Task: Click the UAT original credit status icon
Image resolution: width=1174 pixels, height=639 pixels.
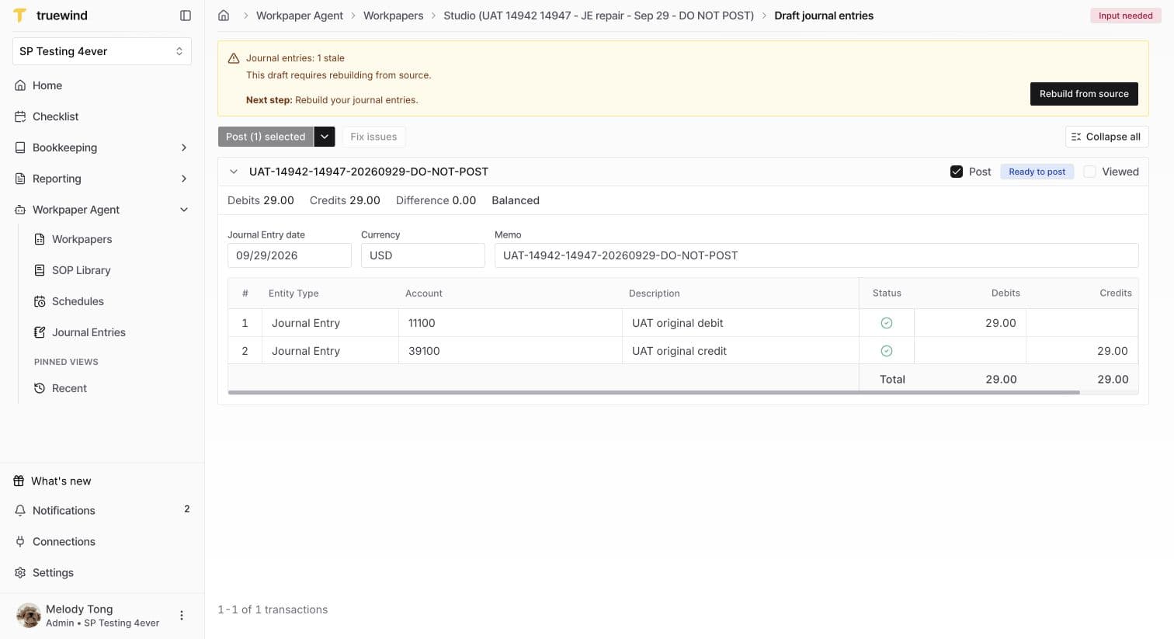Action: click(x=887, y=351)
